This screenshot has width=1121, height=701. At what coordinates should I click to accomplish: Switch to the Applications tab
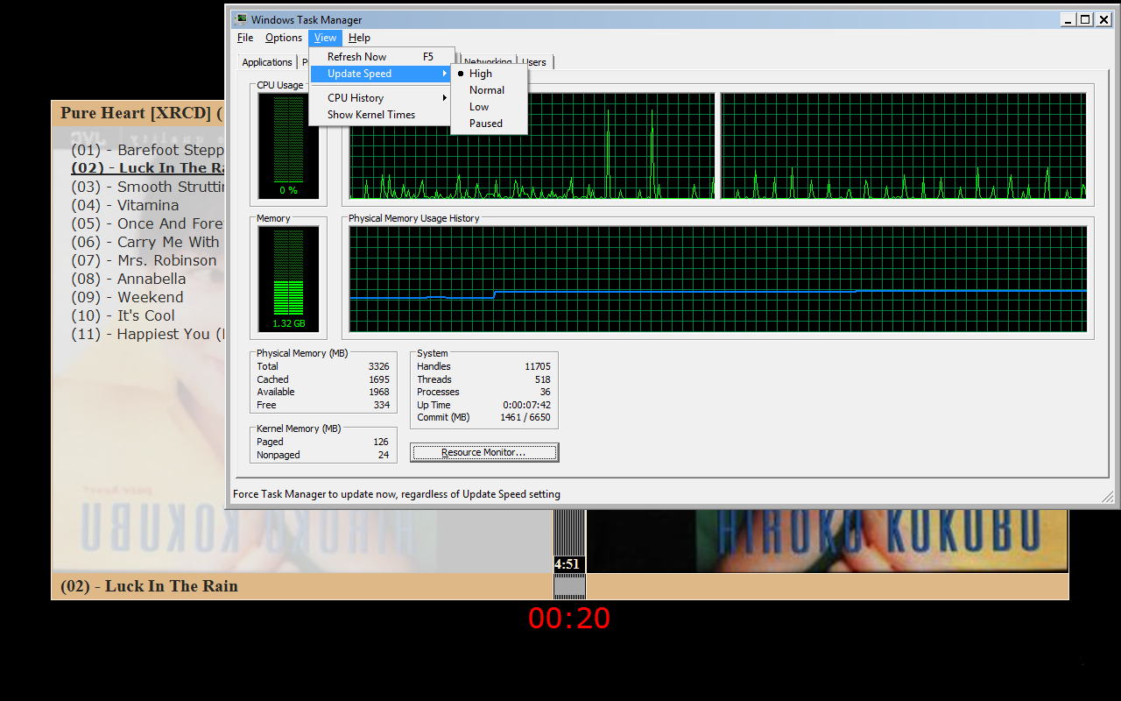click(x=267, y=62)
